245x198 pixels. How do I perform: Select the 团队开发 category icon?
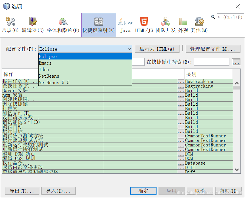[166, 21]
